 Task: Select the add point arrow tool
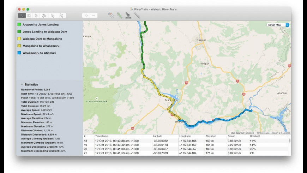click(x=53, y=16)
